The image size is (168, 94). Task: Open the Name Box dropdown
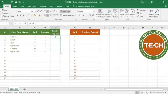pos(8,23)
